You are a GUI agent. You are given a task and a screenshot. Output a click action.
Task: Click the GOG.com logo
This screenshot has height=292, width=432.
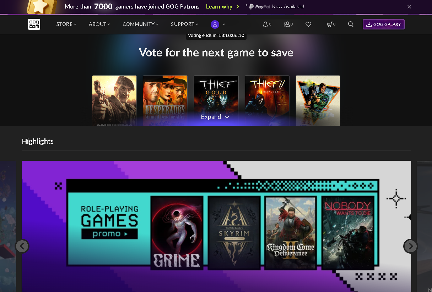(x=34, y=24)
